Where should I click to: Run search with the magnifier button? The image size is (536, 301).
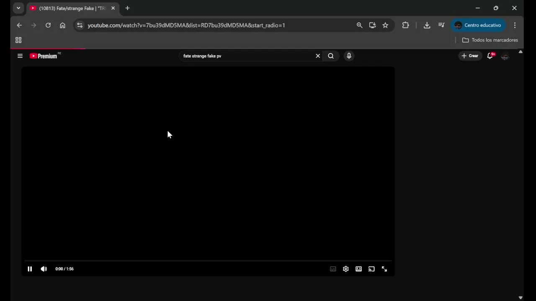331,56
